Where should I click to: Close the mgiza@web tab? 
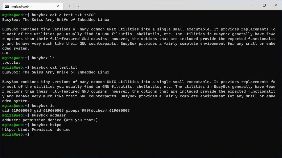(x=58, y=6)
